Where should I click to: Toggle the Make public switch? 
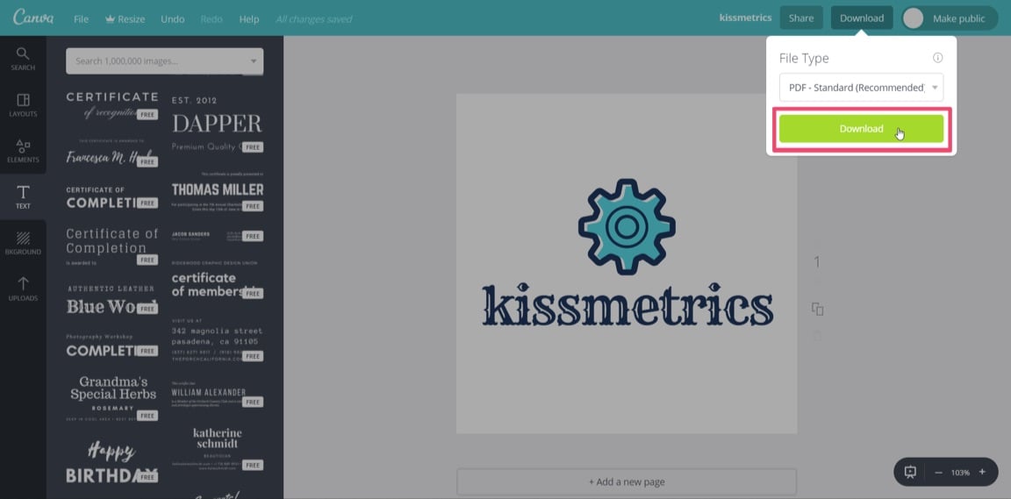(x=949, y=18)
